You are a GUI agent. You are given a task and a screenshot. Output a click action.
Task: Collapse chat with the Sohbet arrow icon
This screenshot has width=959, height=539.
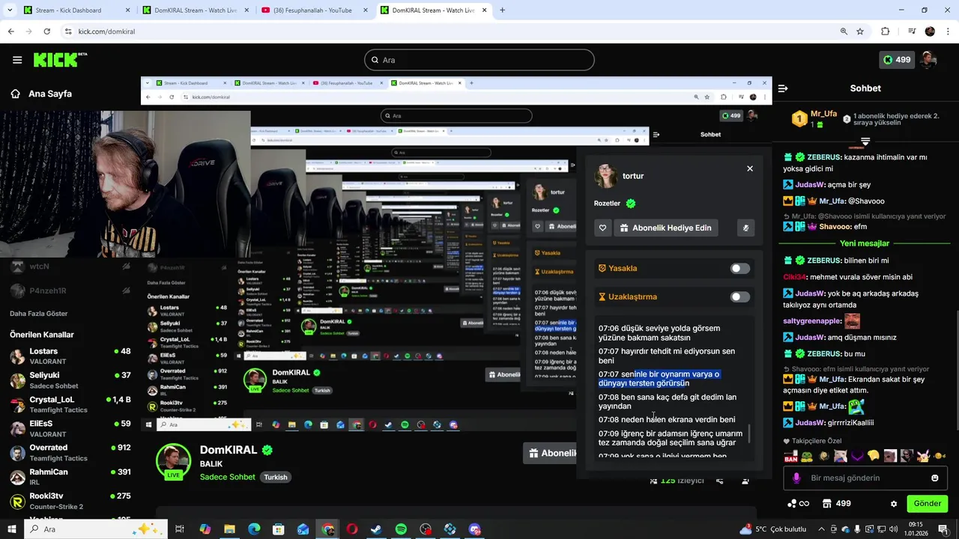[x=783, y=88]
